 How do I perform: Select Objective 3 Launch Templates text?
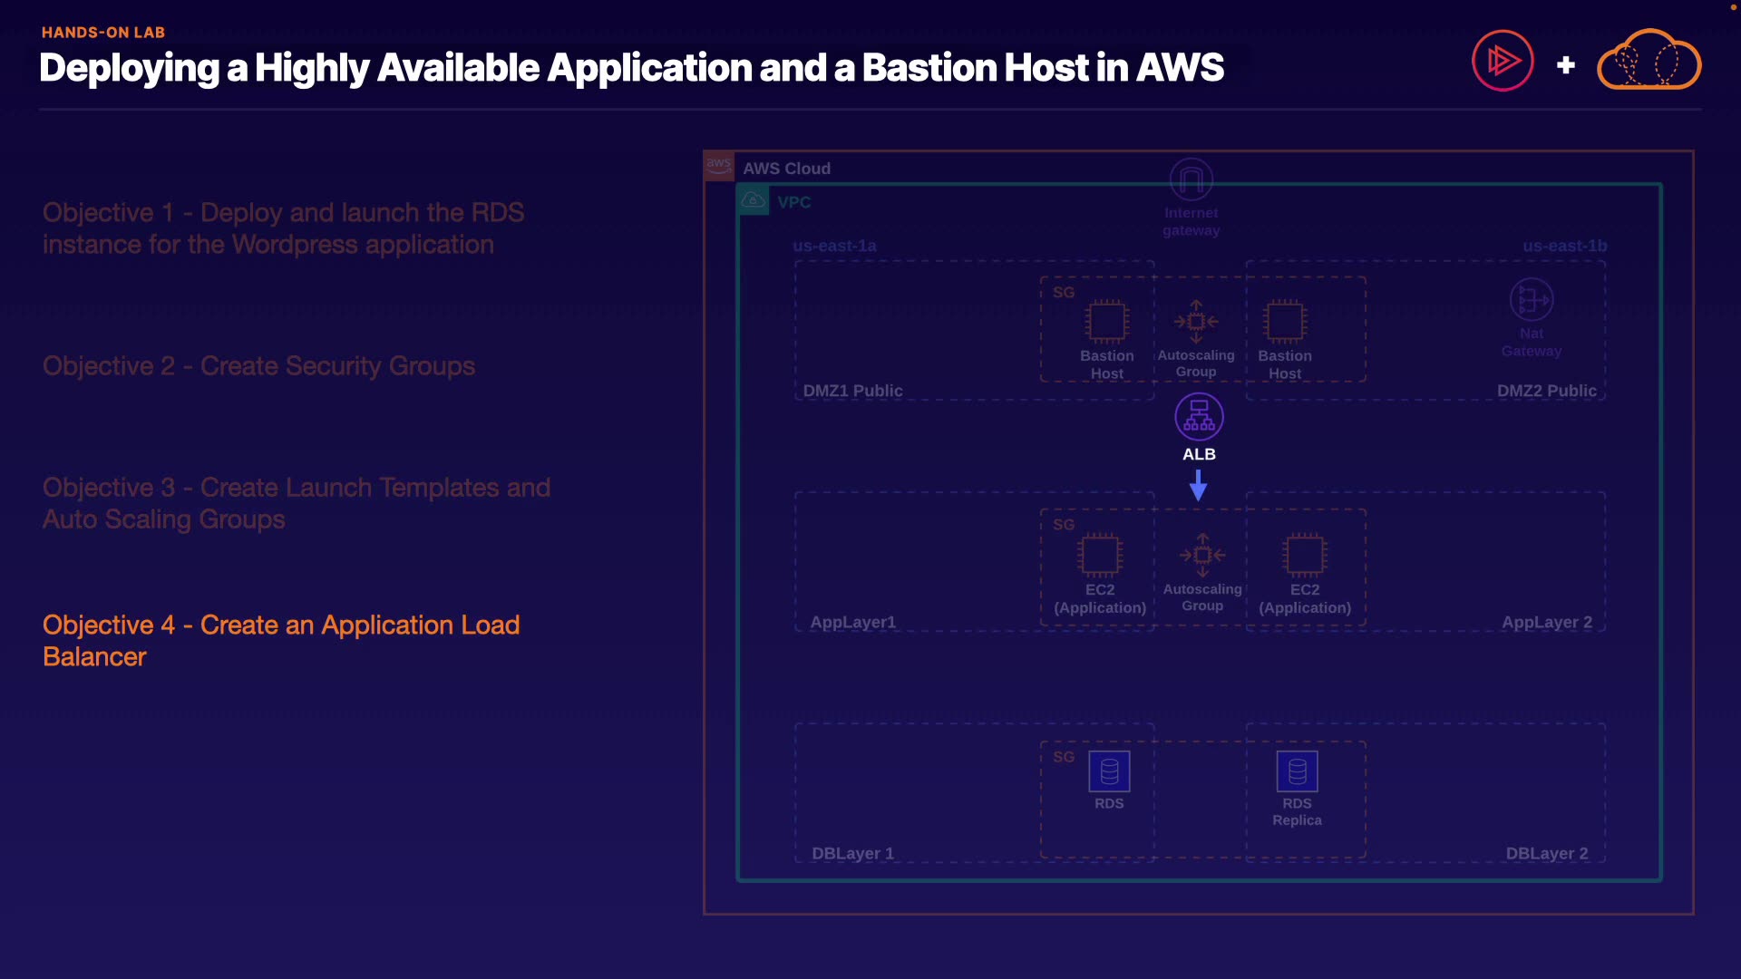[296, 503]
